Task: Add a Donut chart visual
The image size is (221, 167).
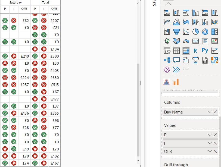Action: pyautogui.click(x=205, y=32)
